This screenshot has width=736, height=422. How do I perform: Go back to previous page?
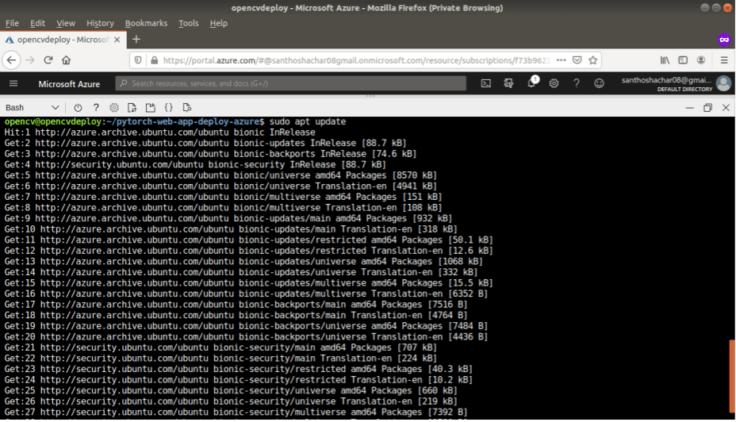[x=11, y=60]
